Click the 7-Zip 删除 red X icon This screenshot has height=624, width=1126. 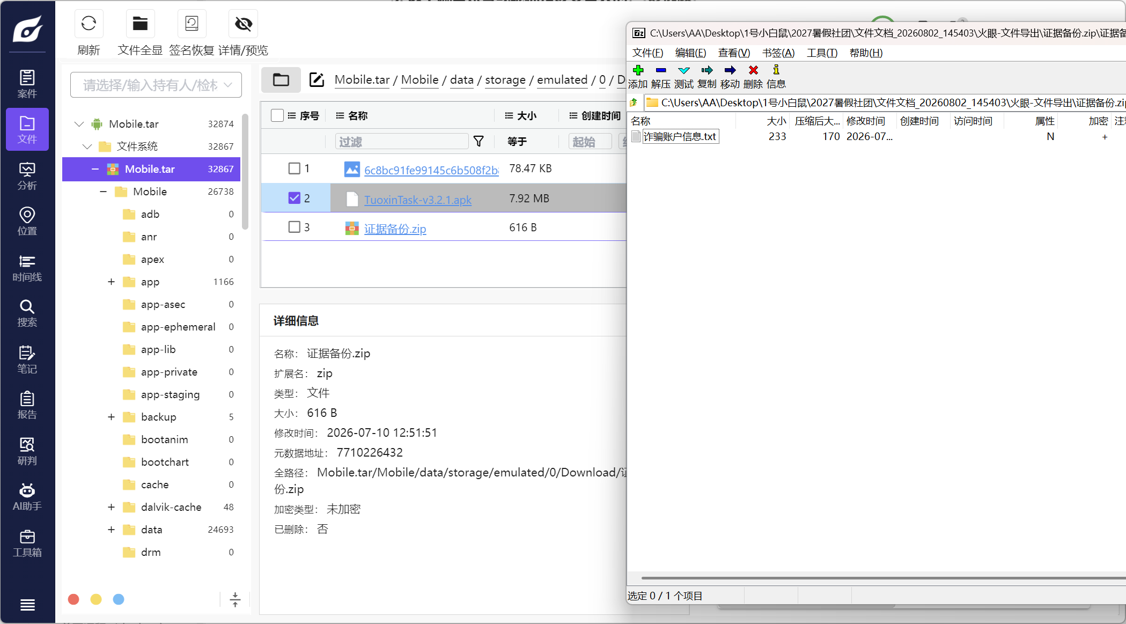coord(753,70)
